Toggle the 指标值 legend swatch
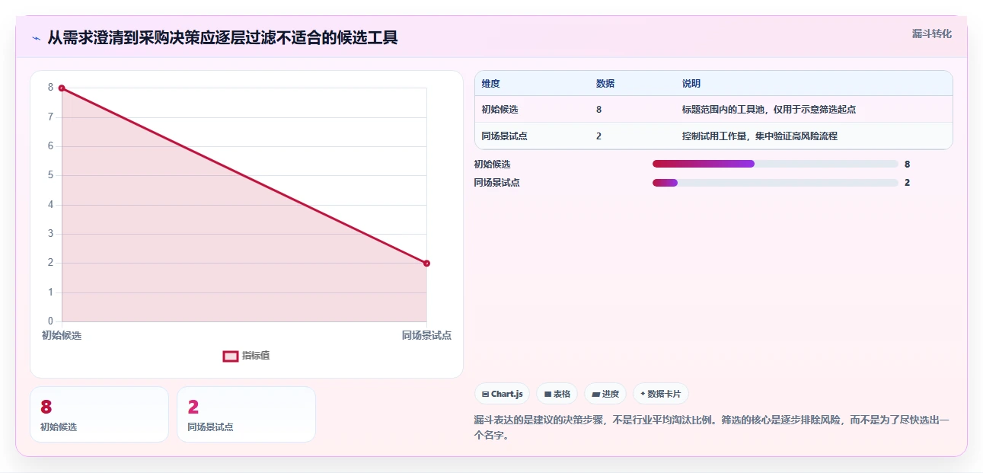Screen dimensions: 983x473 click(231, 356)
